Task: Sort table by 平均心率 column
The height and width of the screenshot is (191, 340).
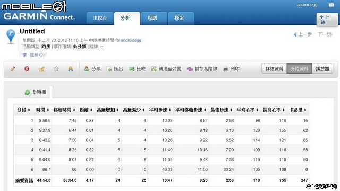Action: point(248,110)
